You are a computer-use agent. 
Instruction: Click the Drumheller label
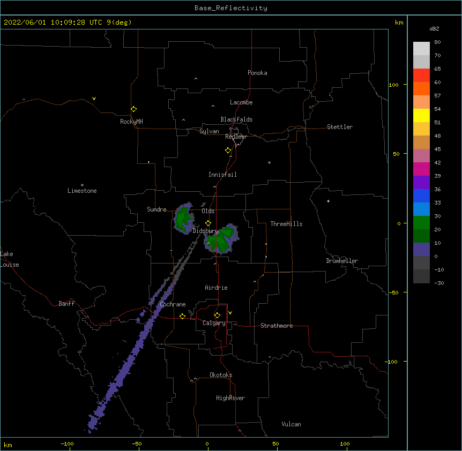[342, 261]
